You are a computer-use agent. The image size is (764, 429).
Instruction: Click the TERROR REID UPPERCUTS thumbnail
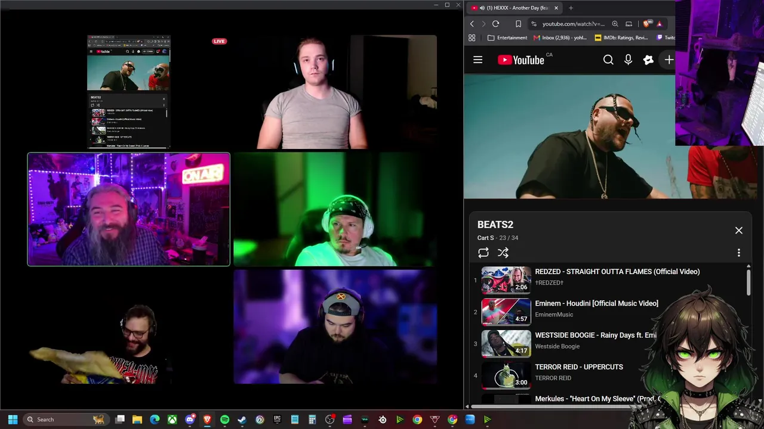pyautogui.click(x=506, y=375)
